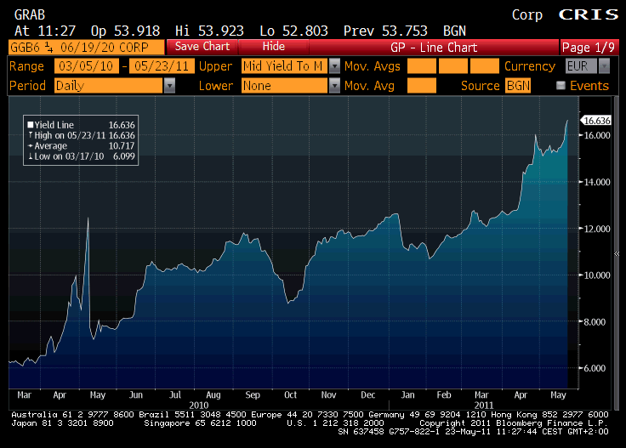
Task: Click the Mid Yield To M upper field
Action: tap(284, 66)
